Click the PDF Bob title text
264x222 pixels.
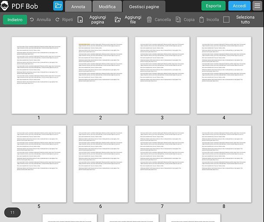(x=25, y=6)
